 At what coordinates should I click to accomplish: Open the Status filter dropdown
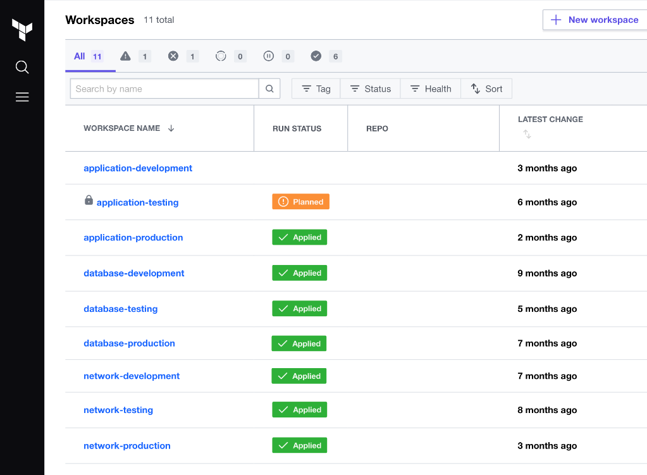click(370, 88)
